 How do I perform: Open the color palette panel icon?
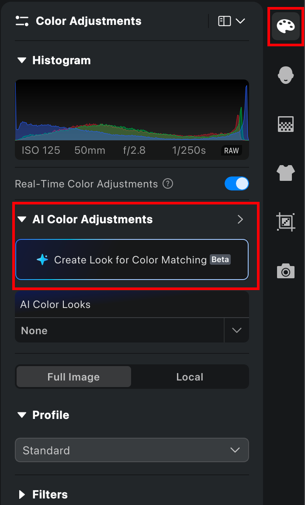[x=286, y=27]
